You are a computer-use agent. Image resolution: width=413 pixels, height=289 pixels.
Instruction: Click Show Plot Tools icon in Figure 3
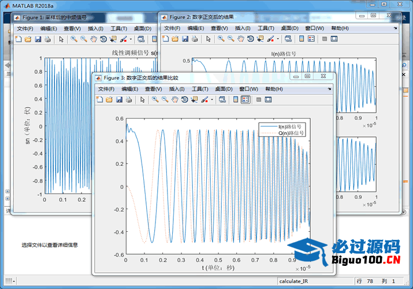pos(268,99)
